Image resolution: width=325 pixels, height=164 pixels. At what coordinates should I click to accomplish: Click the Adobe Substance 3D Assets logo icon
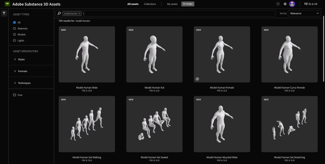click(7, 4)
